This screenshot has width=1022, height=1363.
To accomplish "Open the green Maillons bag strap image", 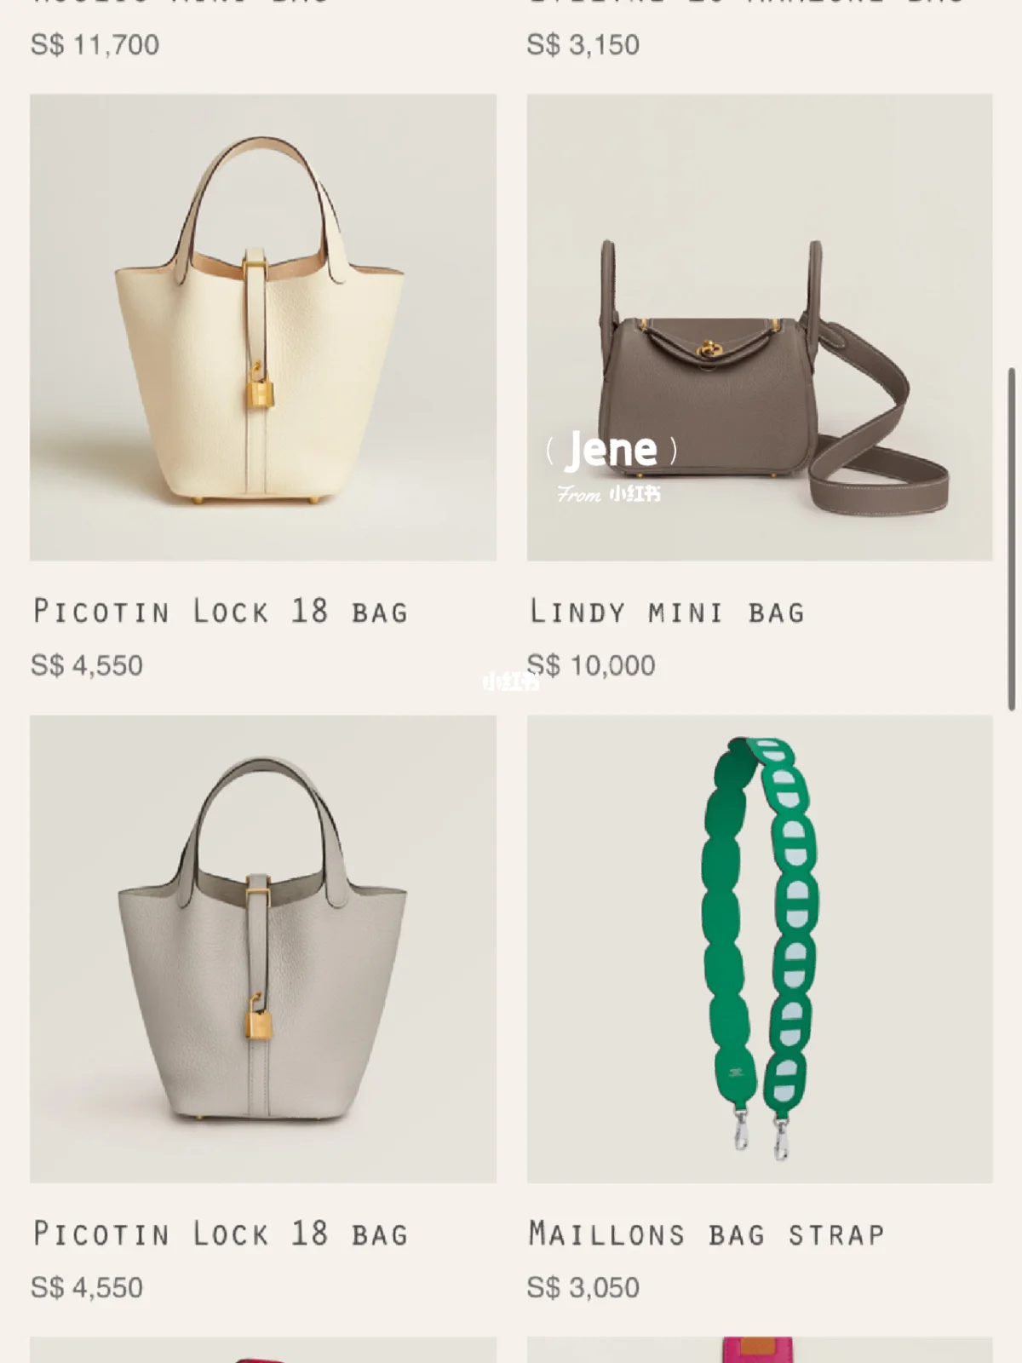I will tap(760, 949).
